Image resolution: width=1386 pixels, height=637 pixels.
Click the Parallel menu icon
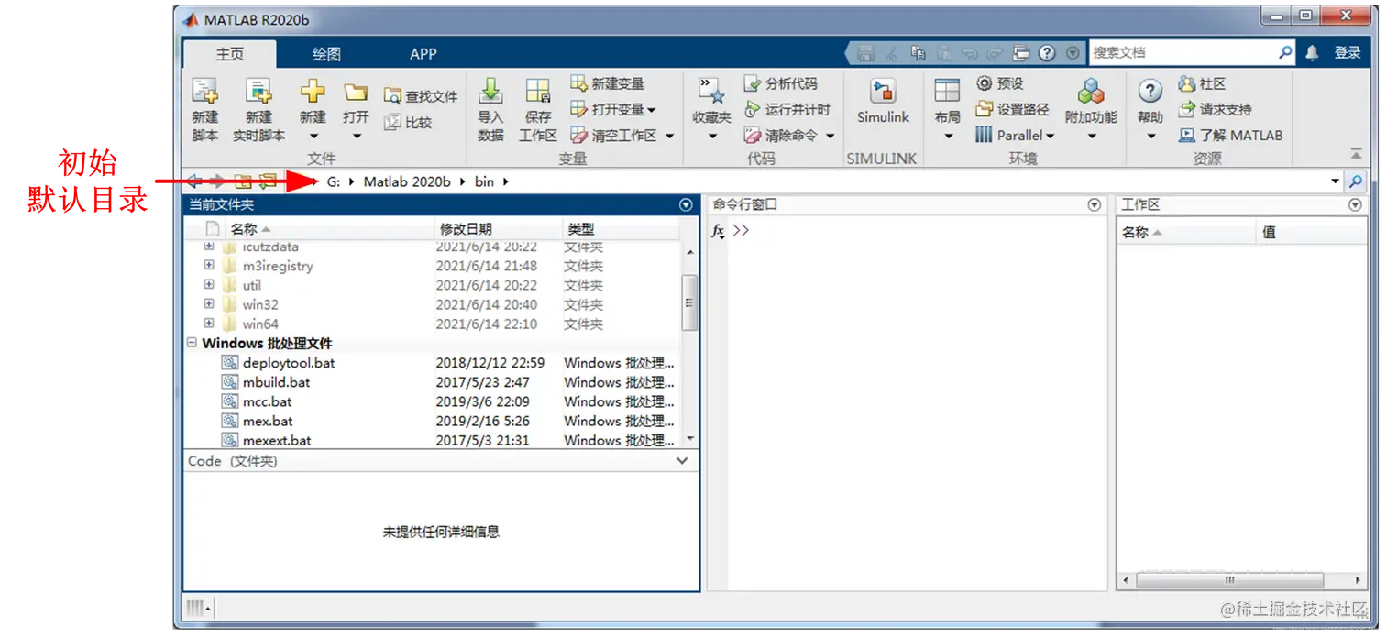(984, 135)
